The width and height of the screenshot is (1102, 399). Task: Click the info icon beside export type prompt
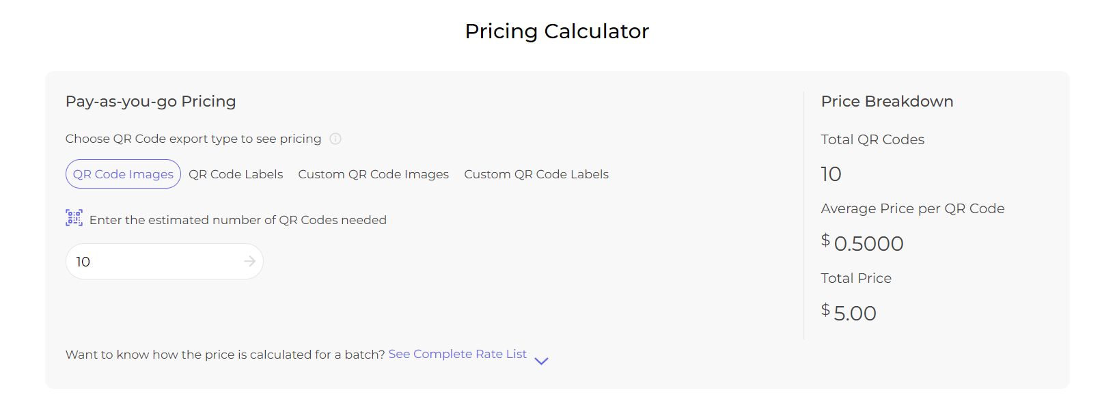point(335,139)
